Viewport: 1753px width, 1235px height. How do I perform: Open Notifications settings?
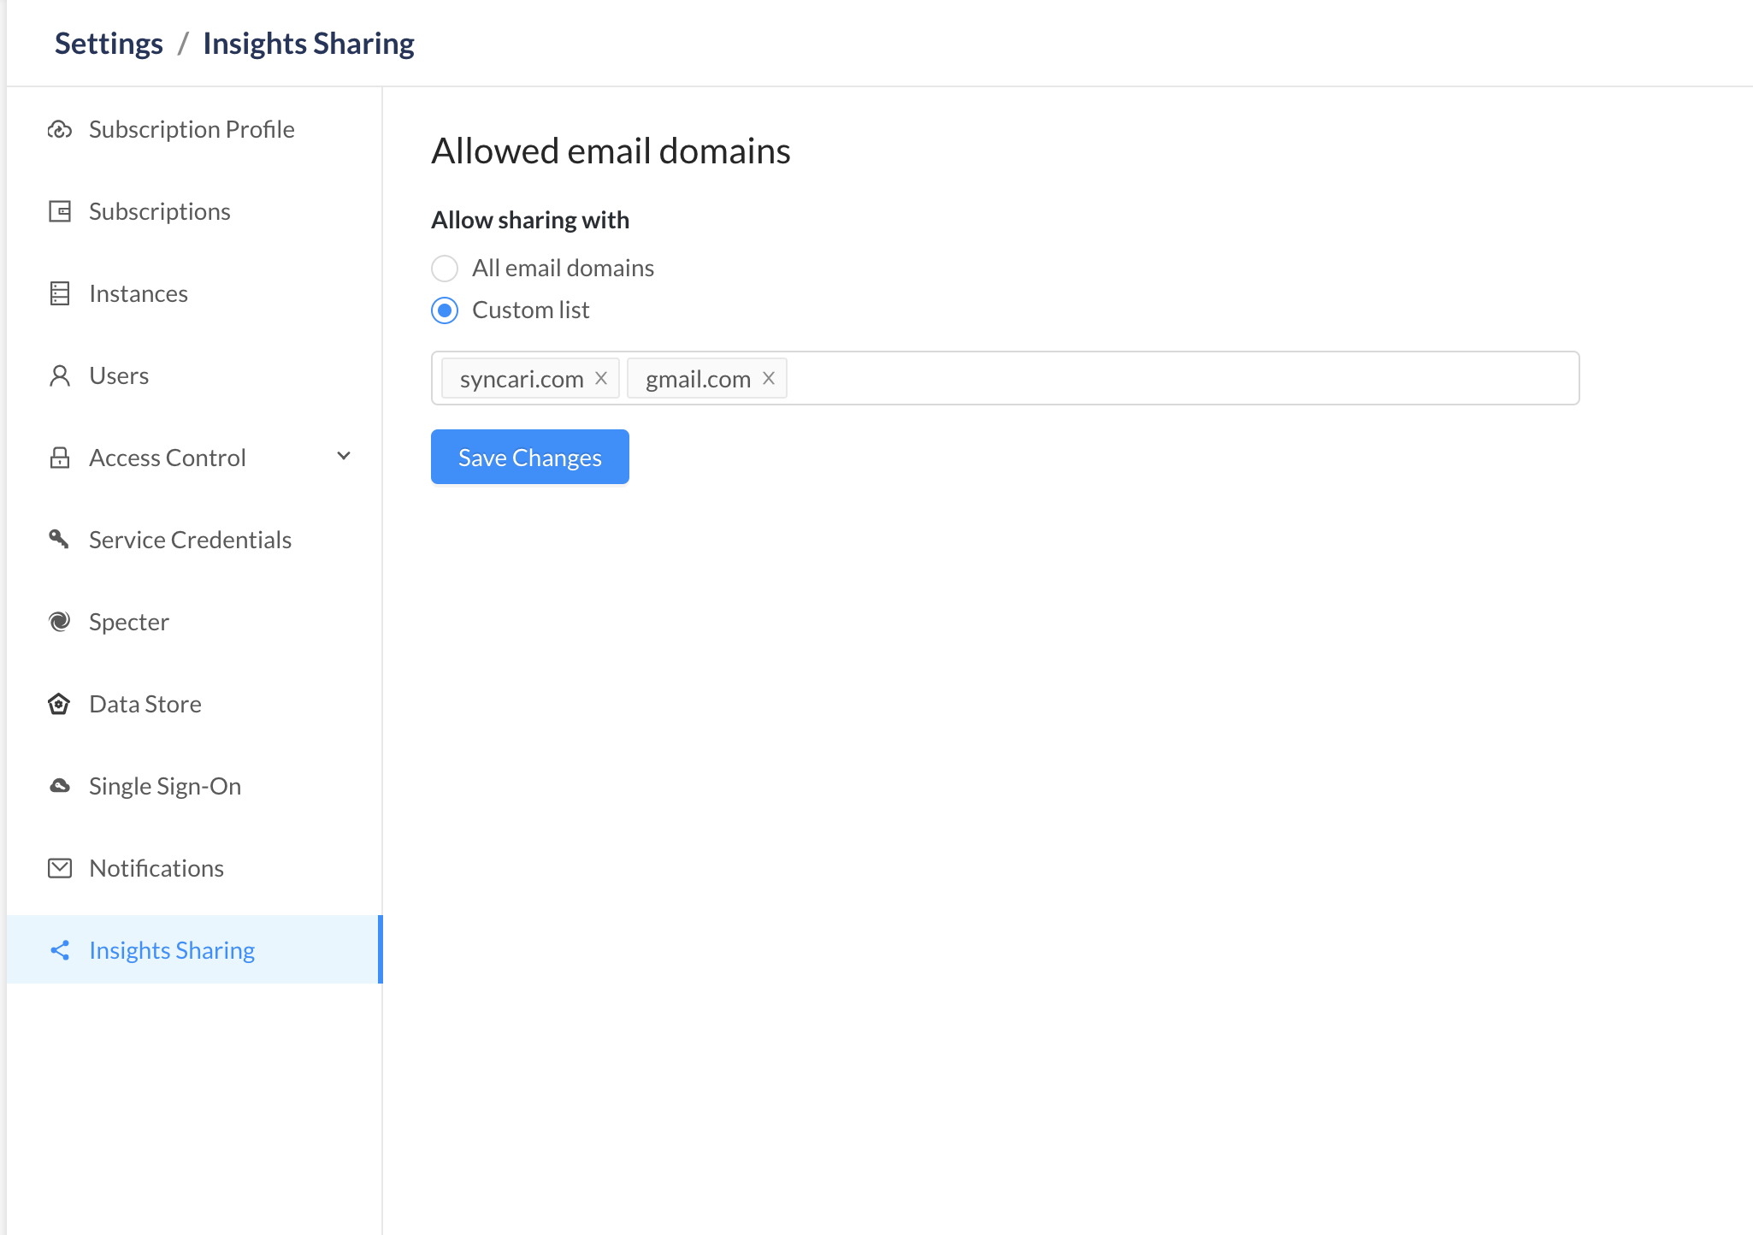[x=195, y=868]
